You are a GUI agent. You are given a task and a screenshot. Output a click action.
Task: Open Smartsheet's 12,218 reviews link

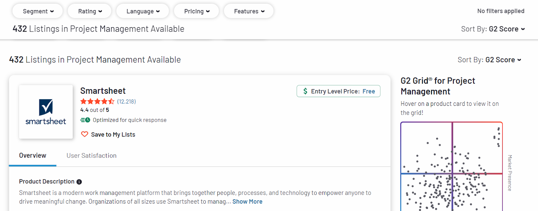click(x=127, y=101)
